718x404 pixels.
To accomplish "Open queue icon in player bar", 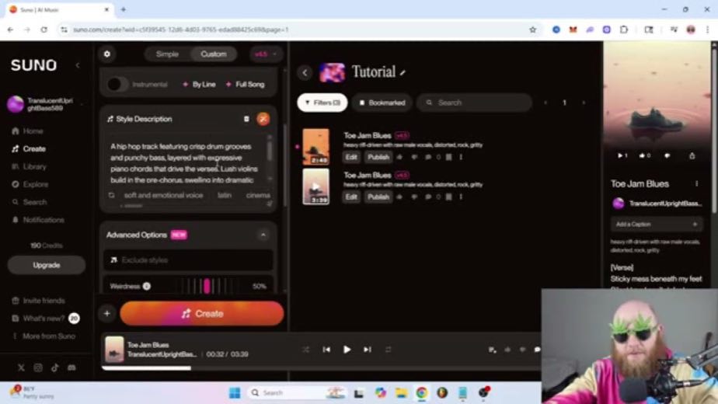I will (492, 350).
